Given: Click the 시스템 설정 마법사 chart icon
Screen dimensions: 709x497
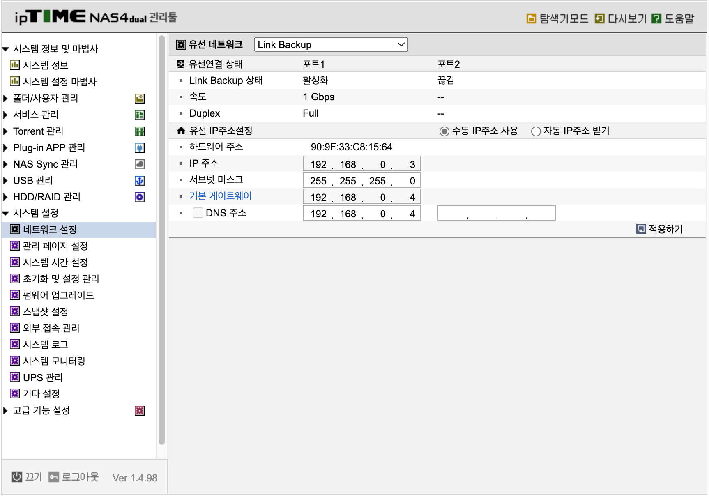Looking at the screenshot, I should click(x=15, y=81).
